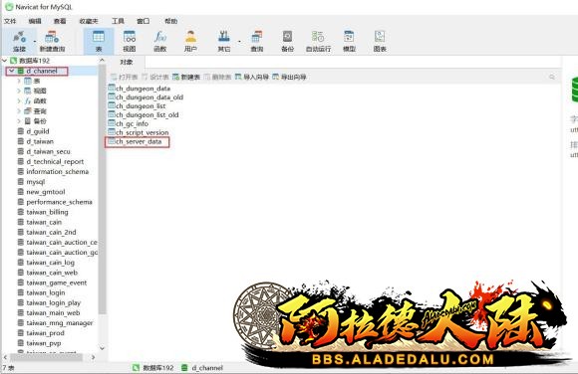Collapse the d_channel database node
Screen dimensions: 578x374
(11, 71)
